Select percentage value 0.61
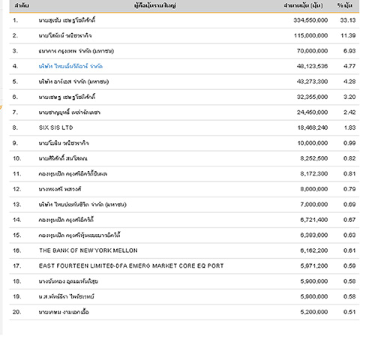This screenshot has height=342, width=375. [x=349, y=250]
